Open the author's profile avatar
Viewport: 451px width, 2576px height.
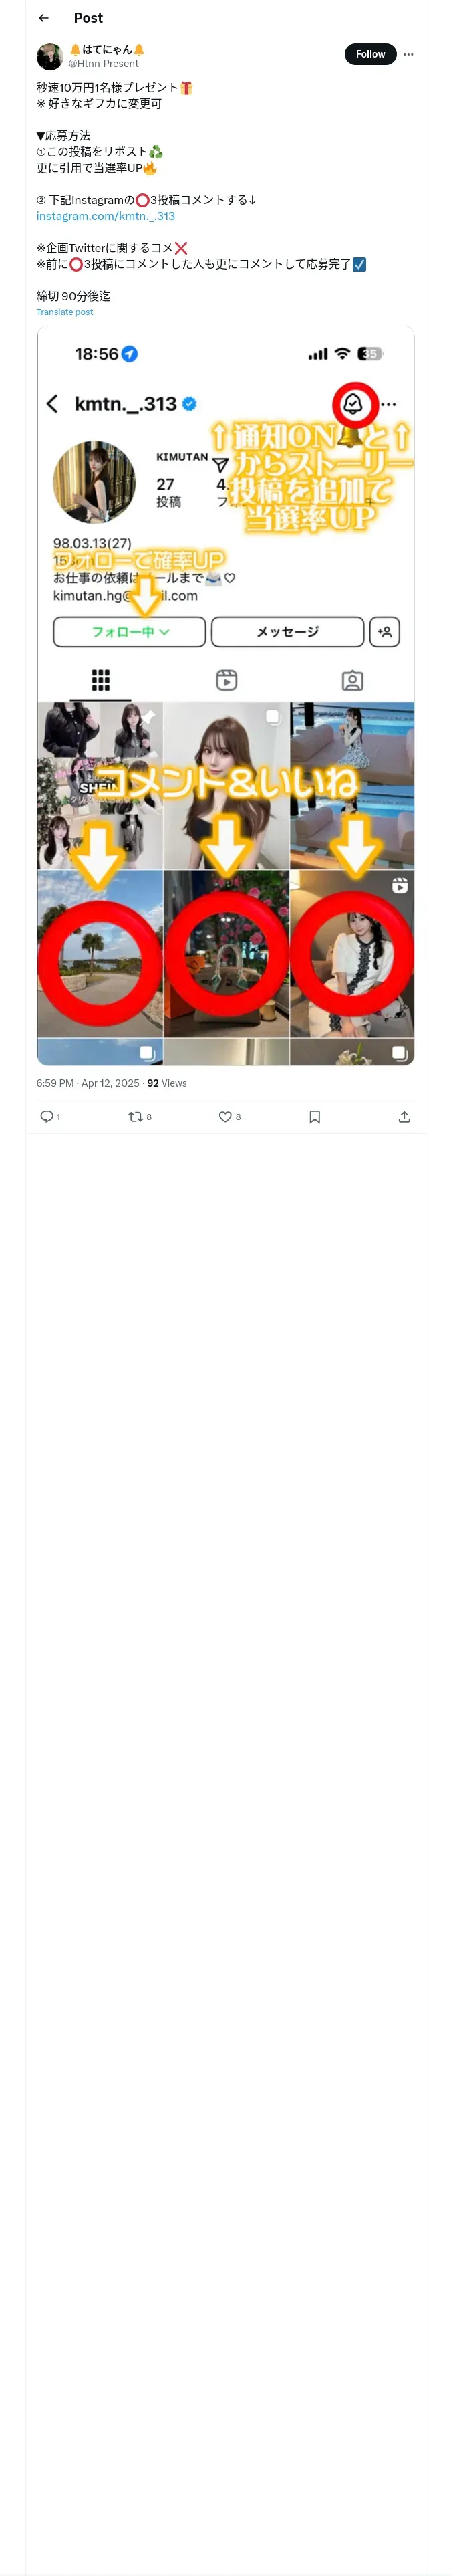pos(49,56)
